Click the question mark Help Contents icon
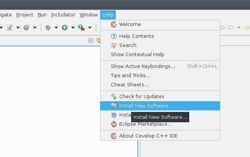250x157 pixels. [114, 36]
